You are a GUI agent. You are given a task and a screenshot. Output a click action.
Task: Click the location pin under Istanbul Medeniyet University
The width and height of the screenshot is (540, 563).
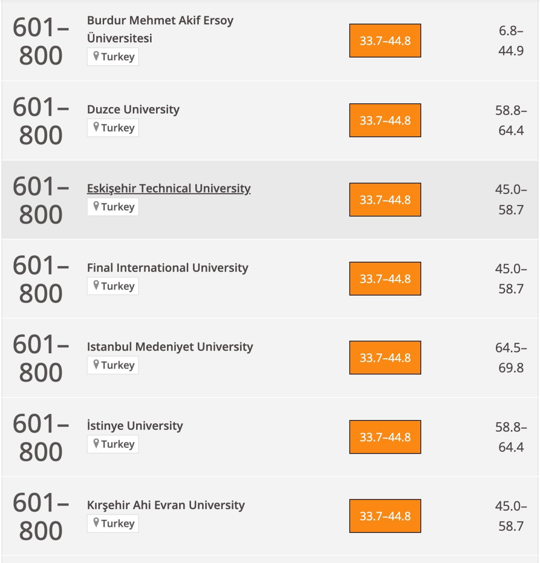pyautogui.click(x=96, y=365)
